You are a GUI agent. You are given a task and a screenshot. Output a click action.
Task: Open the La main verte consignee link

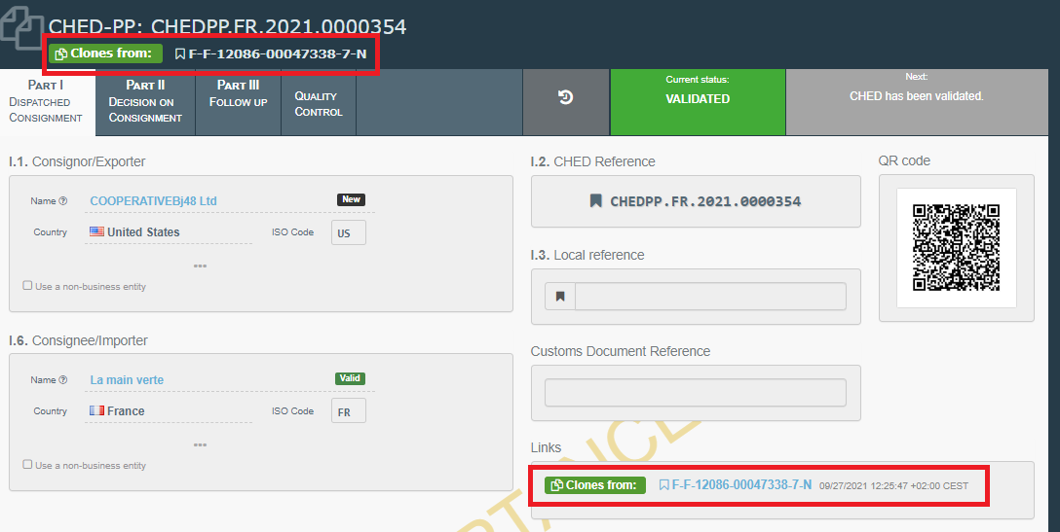(x=127, y=380)
